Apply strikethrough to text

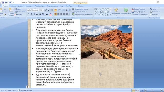click(37, 14)
